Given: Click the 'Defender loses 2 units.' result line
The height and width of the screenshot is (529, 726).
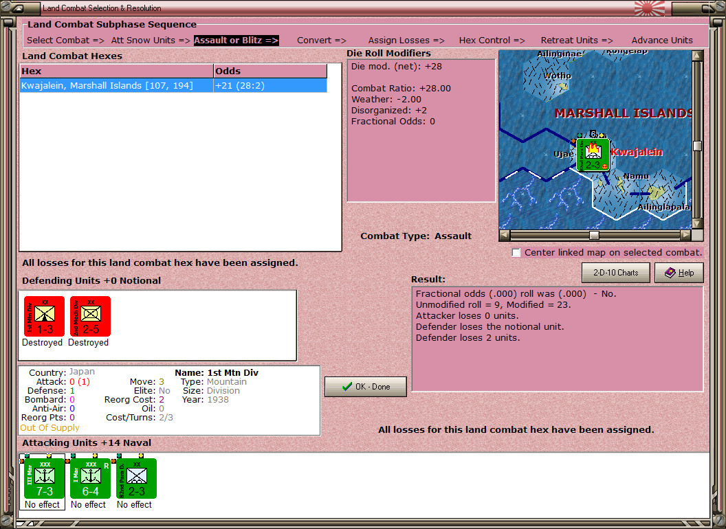Looking at the screenshot, I should tap(467, 338).
